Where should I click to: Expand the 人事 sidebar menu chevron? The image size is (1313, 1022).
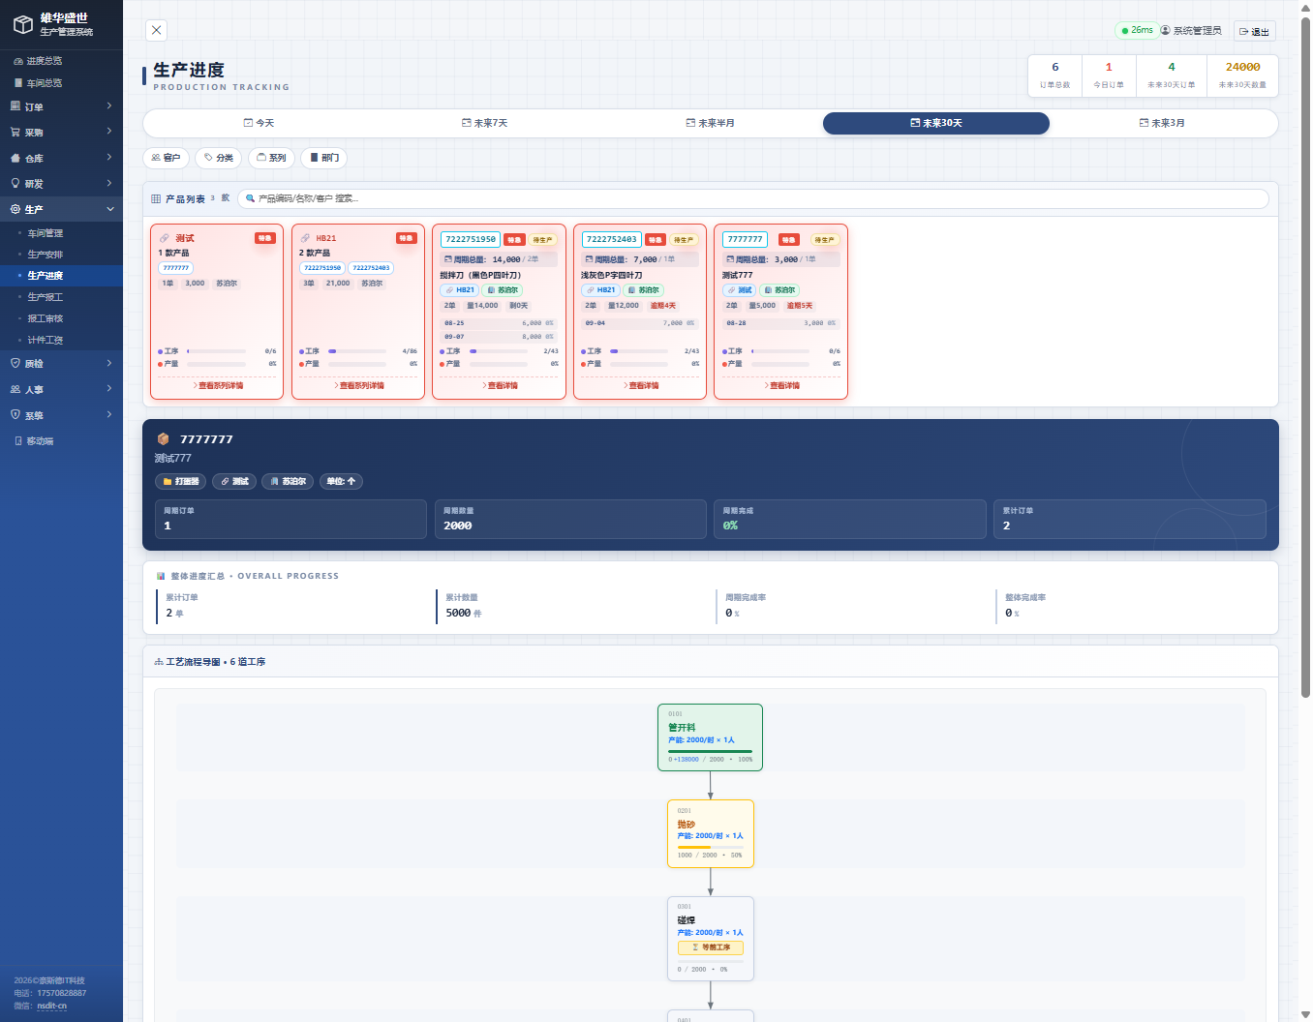tap(109, 388)
